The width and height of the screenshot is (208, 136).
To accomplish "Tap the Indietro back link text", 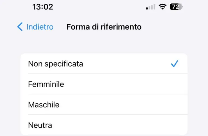I will (x=40, y=27).
